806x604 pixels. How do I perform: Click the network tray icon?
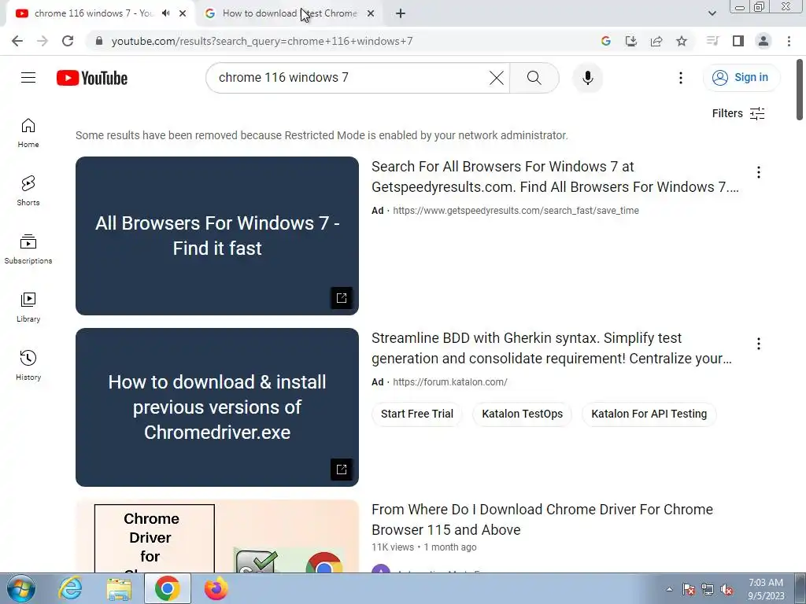tap(708, 590)
